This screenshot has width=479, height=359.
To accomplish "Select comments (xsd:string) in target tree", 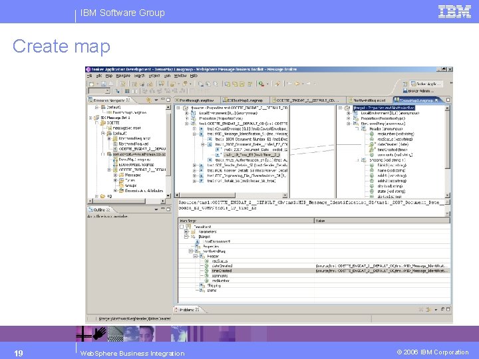I will tap(395, 155).
